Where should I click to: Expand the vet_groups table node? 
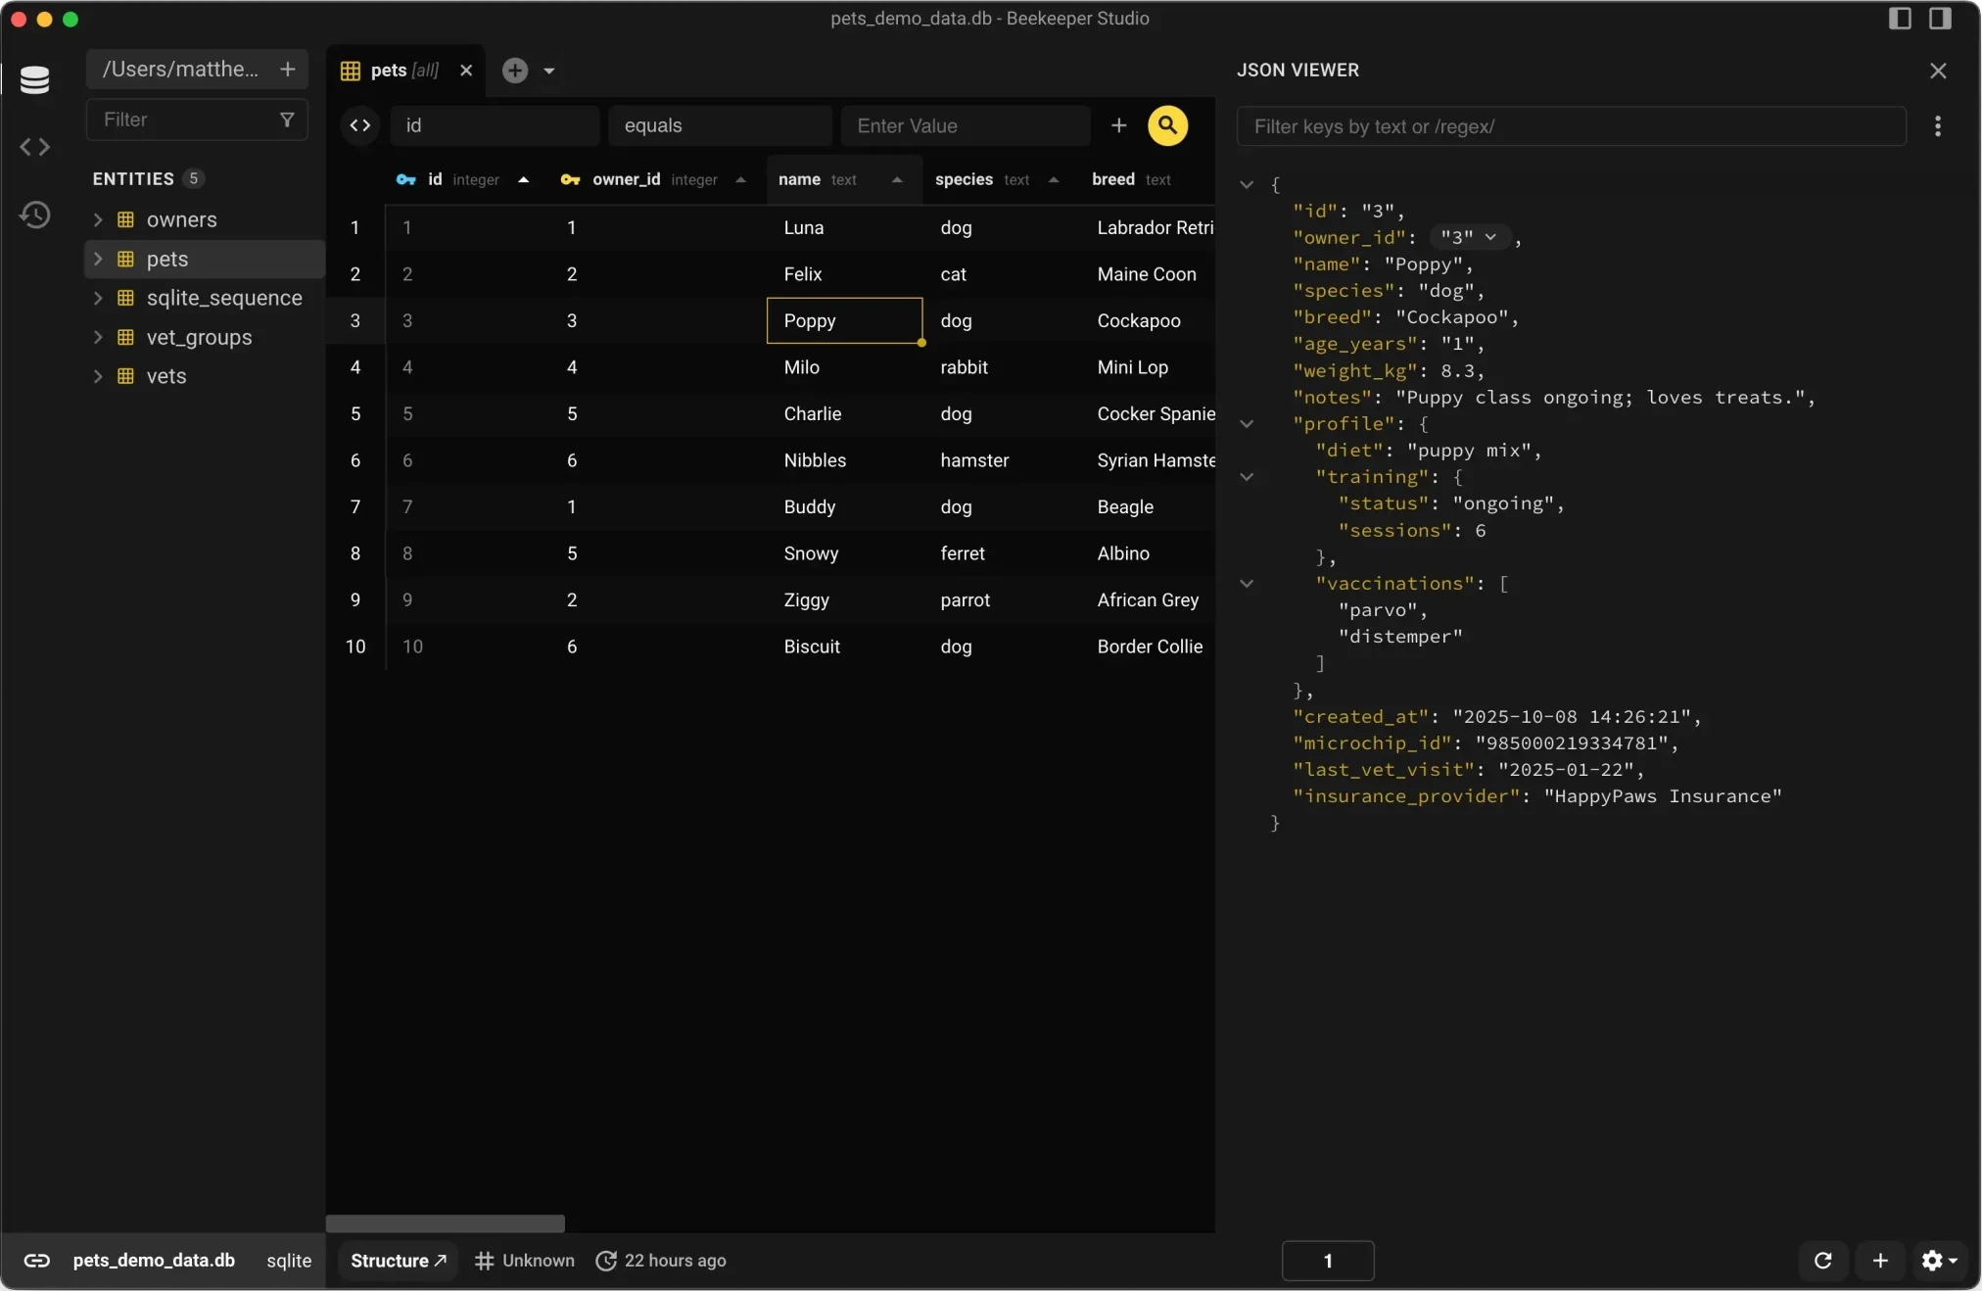click(98, 337)
